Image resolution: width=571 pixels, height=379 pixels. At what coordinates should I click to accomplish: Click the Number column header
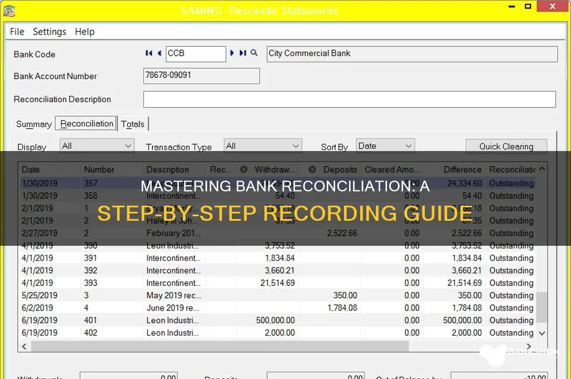click(111, 169)
